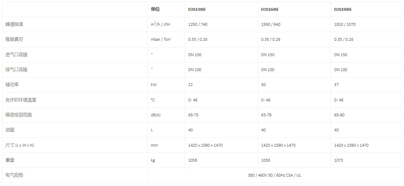404x186 pixels.
Task: Select the 排气口连接 row label
Action: (17, 70)
